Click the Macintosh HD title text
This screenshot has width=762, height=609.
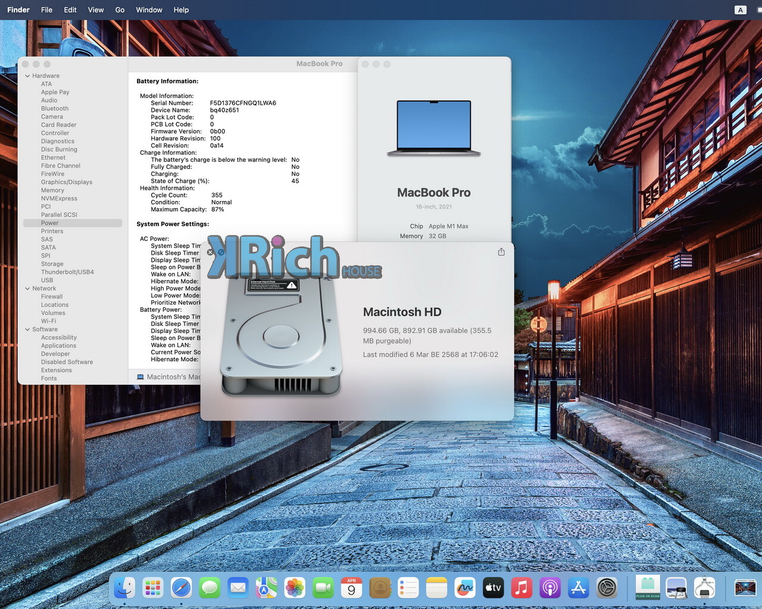(402, 312)
